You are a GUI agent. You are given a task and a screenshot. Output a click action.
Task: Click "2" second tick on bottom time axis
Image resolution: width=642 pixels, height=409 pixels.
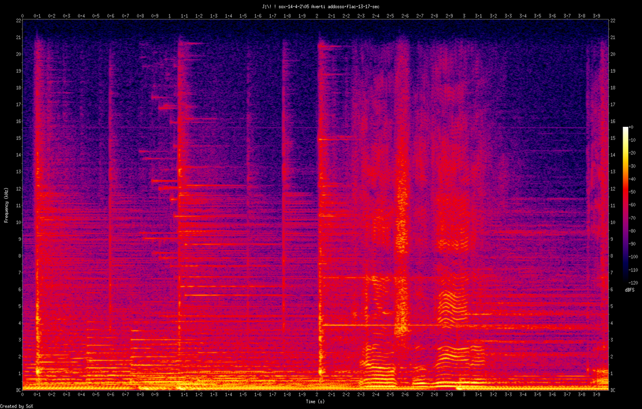tap(317, 395)
